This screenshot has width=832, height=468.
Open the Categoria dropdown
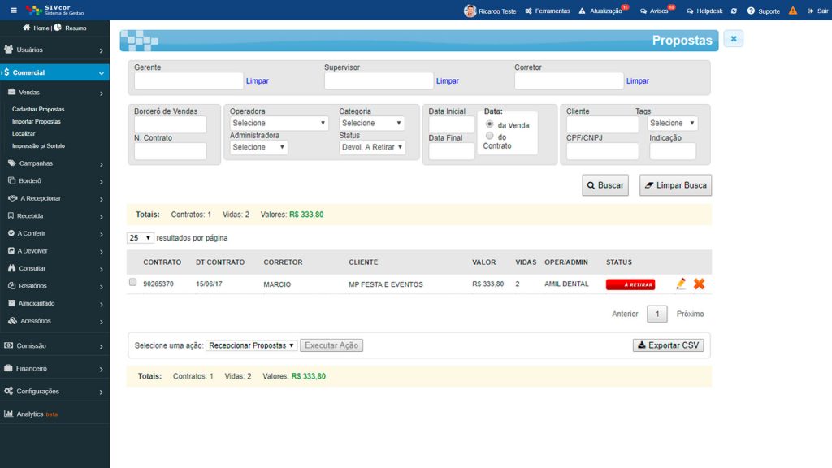click(x=371, y=123)
